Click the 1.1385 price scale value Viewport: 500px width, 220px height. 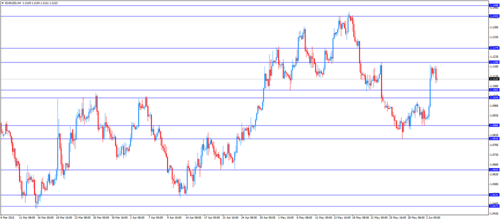[x=493, y=27]
